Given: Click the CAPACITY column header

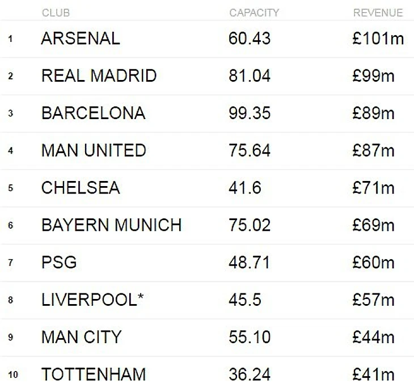Looking at the screenshot, I should click(x=254, y=12).
